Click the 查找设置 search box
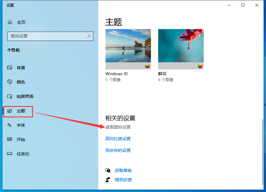Image resolution: width=266 pixels, height=192 pixels. point(50,36)
